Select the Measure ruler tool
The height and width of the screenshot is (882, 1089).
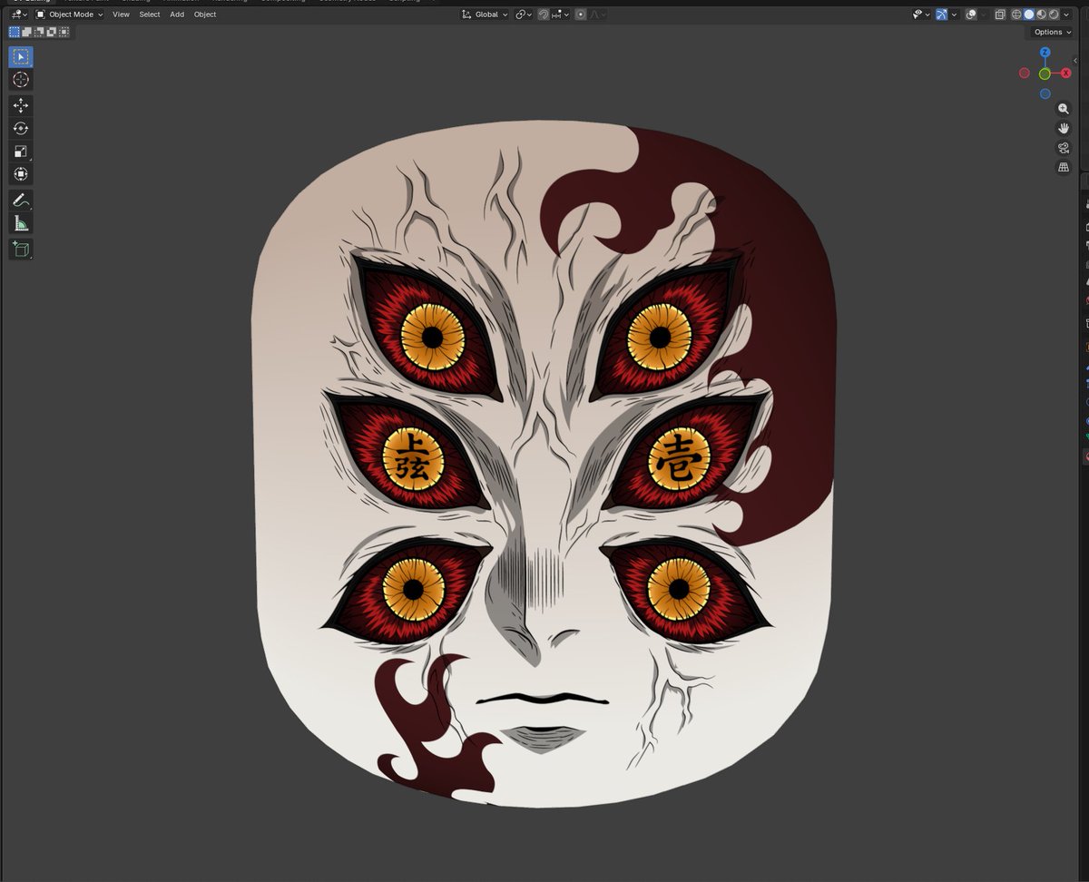click(21, 223)
